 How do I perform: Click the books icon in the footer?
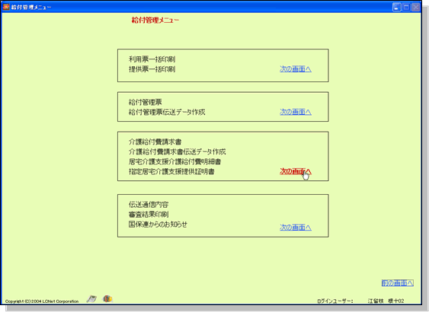click(x=107, y=298)
